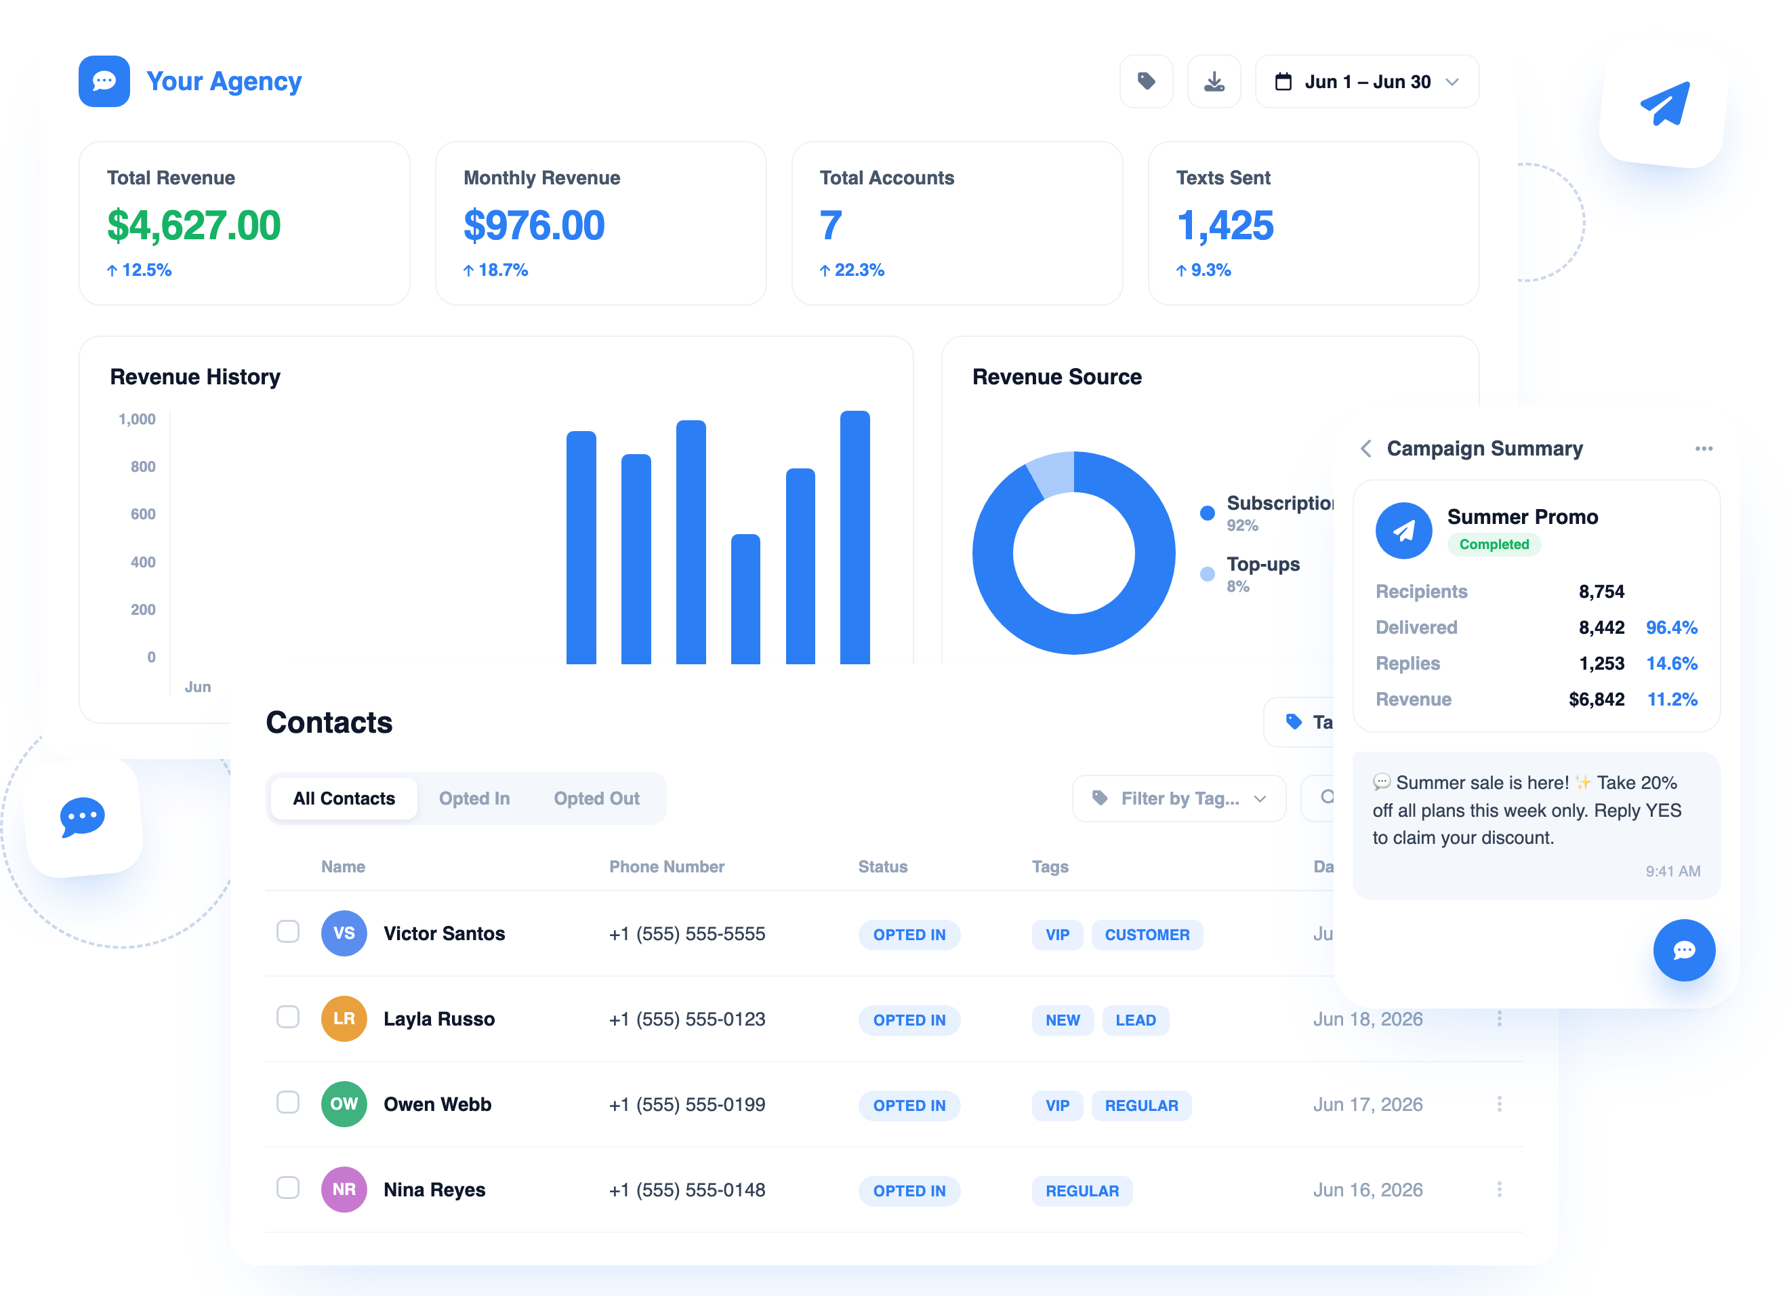The image size is (1789, 1296).
Task: Click the tallest bar in Revenue History chart
Action: 855,537
